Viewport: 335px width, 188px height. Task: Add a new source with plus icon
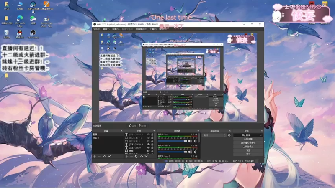click(x=127, y=156)
